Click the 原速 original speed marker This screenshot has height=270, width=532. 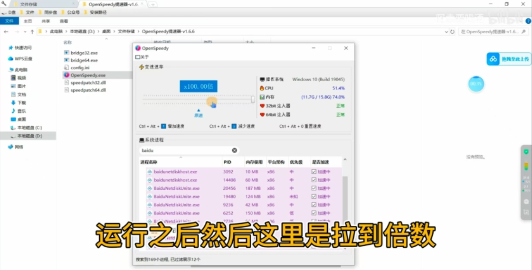point(199,113)
